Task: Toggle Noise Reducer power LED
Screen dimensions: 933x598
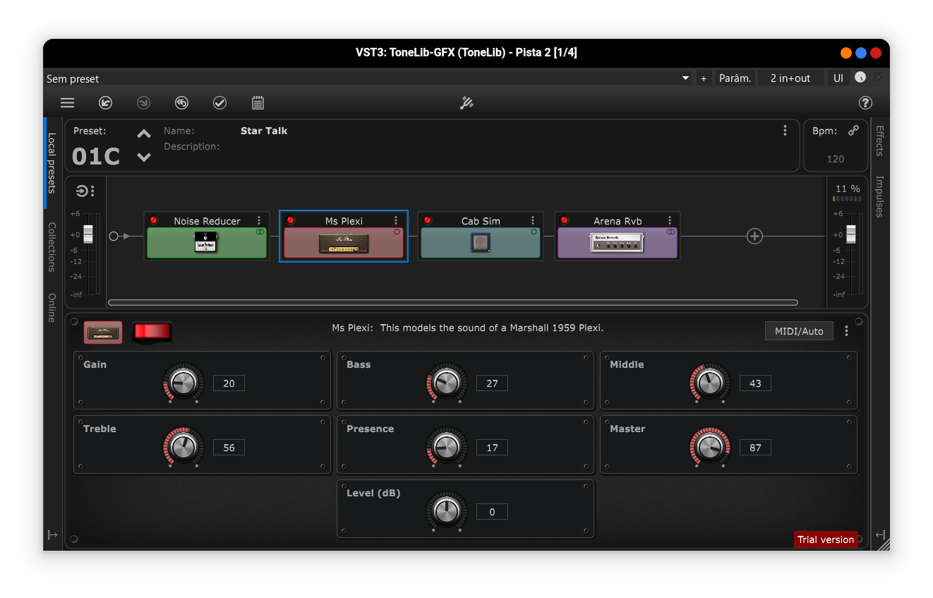Action: point(154,220)
